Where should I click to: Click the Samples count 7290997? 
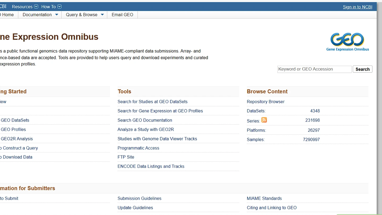tap(311, 140)
